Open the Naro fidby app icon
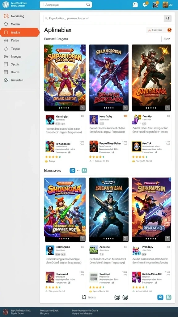The height and width of the screenshot is (317, 178). coord(94,120)
